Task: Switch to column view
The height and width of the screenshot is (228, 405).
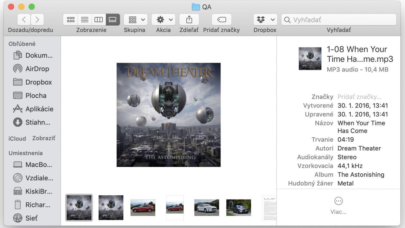Action: [x=99, y=20]
